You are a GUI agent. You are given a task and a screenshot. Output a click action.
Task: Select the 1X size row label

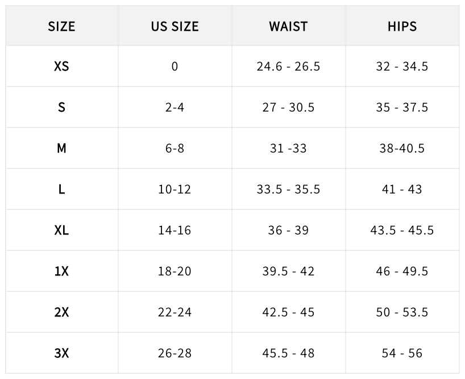coord(61,271)
